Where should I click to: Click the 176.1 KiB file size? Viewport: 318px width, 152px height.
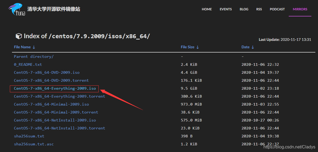(x=191, y=80)
